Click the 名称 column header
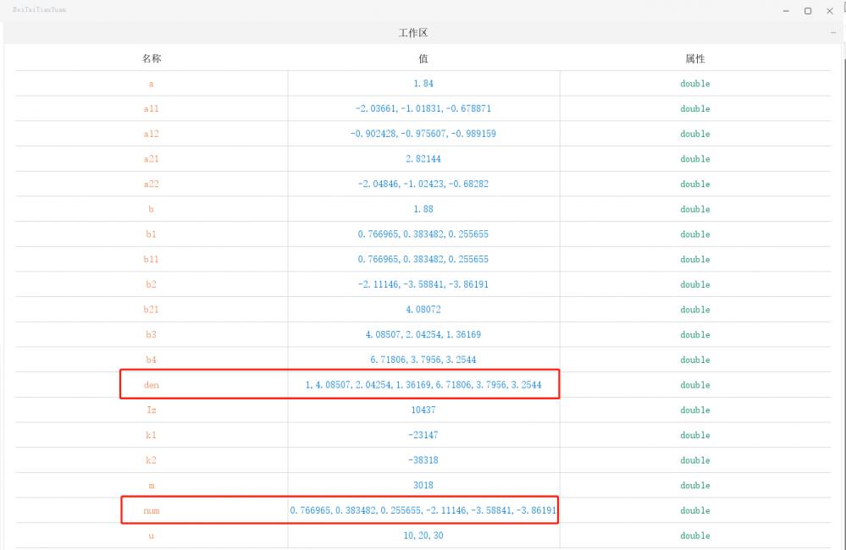 coord(152,59)
